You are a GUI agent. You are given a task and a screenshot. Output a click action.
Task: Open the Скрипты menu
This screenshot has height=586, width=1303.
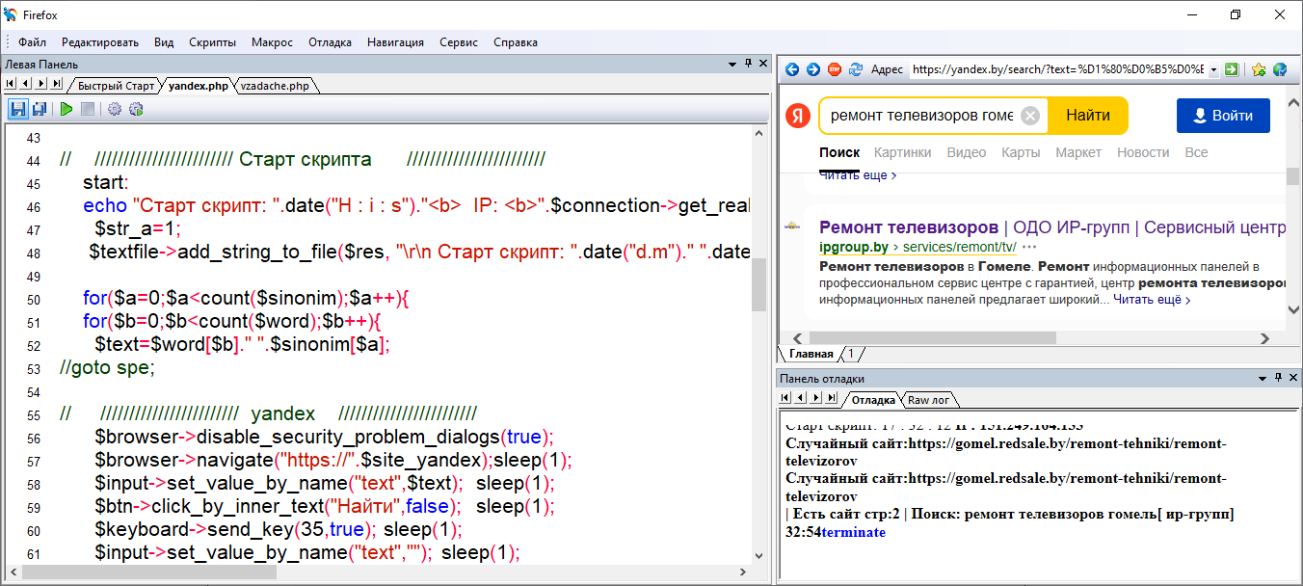click(x=212, y=42)
